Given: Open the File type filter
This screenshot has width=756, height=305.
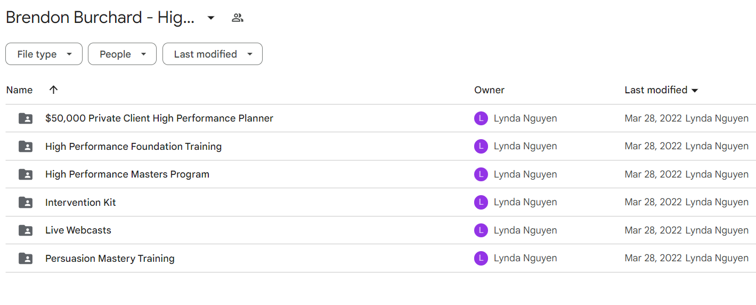Looking at the screenshot, I should (x=44, y=54).
